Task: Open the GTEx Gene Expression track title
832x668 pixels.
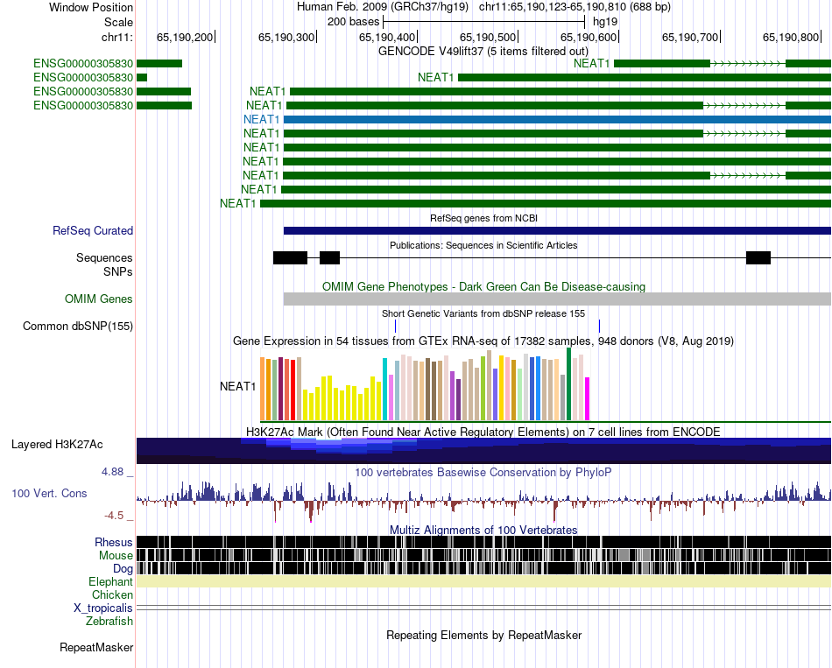Action: [483, 341]
